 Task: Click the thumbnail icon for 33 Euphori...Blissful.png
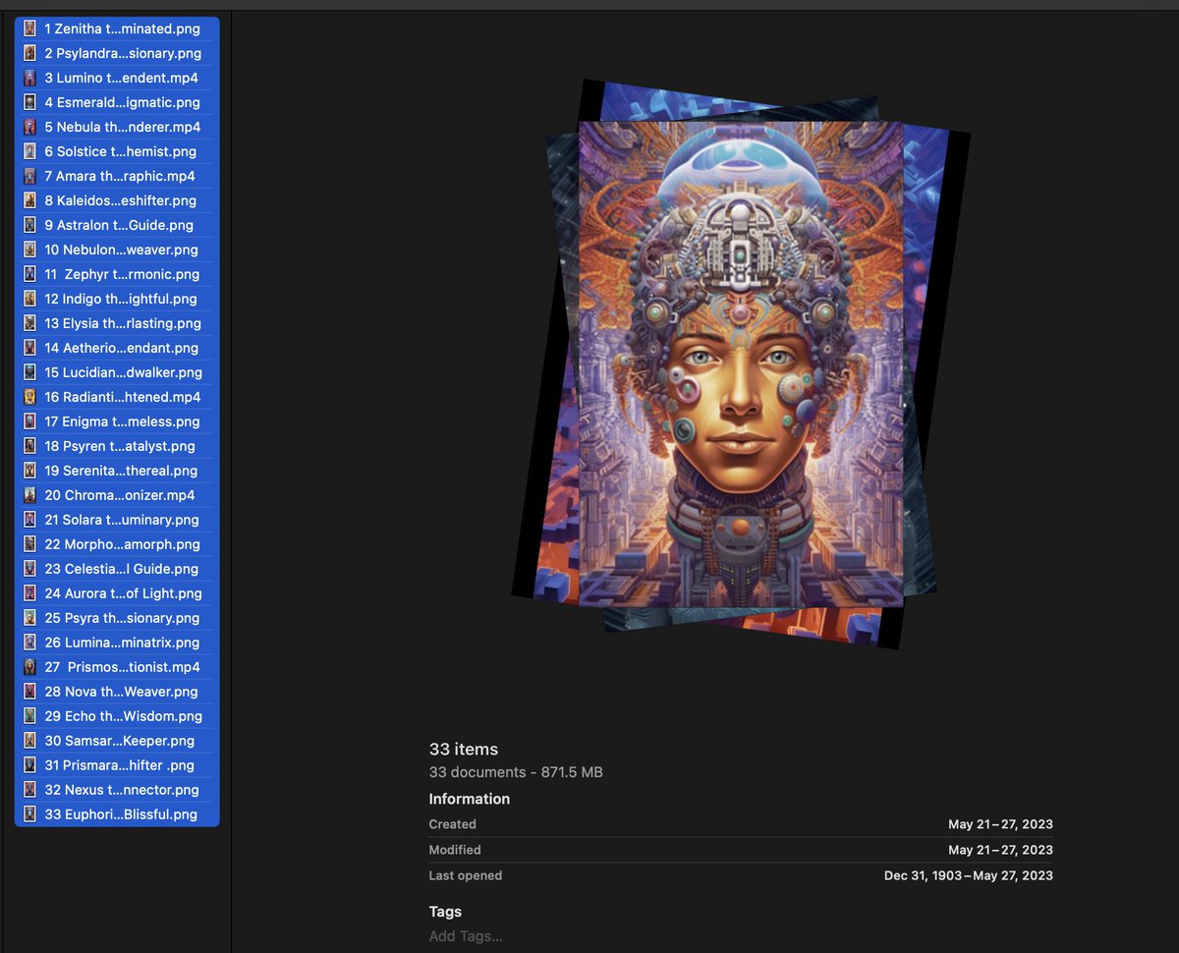29,814
